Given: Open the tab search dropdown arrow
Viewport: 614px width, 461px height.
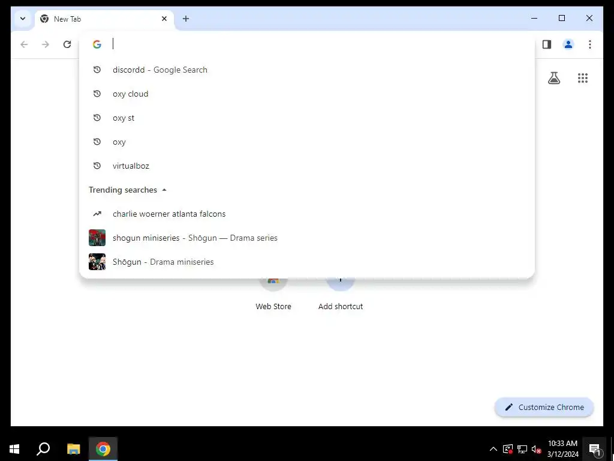Looking at the screenshot, I should point(23,19).
